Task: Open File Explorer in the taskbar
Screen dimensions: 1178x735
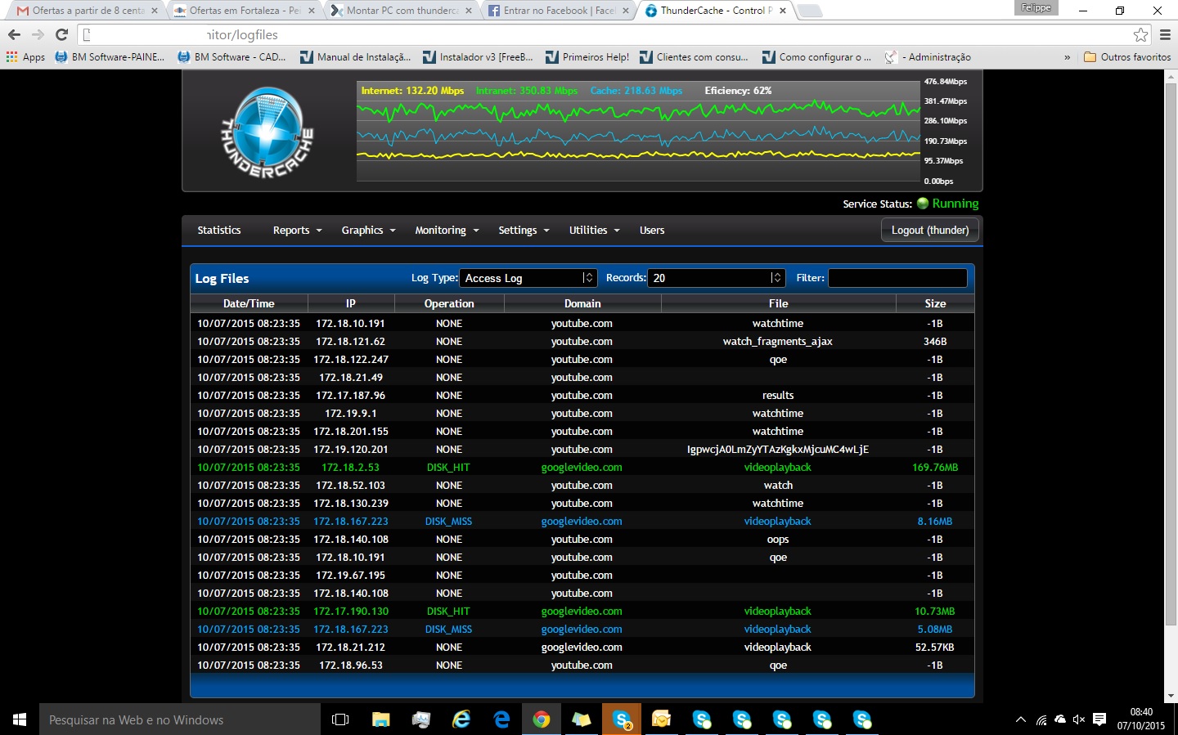Action: click(380, 719)
